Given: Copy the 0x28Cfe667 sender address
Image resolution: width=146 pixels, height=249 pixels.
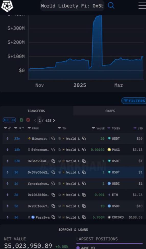Looking at the screenshot, I should coord(53,206).
